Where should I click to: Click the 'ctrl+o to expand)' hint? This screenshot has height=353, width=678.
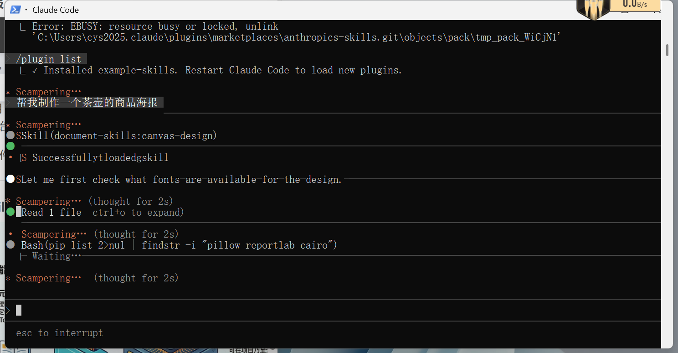(138, 213)
